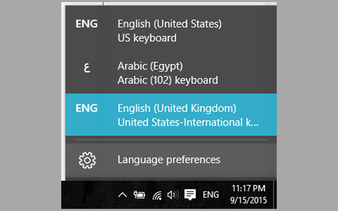Toggle the ENG language indicator in the taskbar

coord(211,195)
